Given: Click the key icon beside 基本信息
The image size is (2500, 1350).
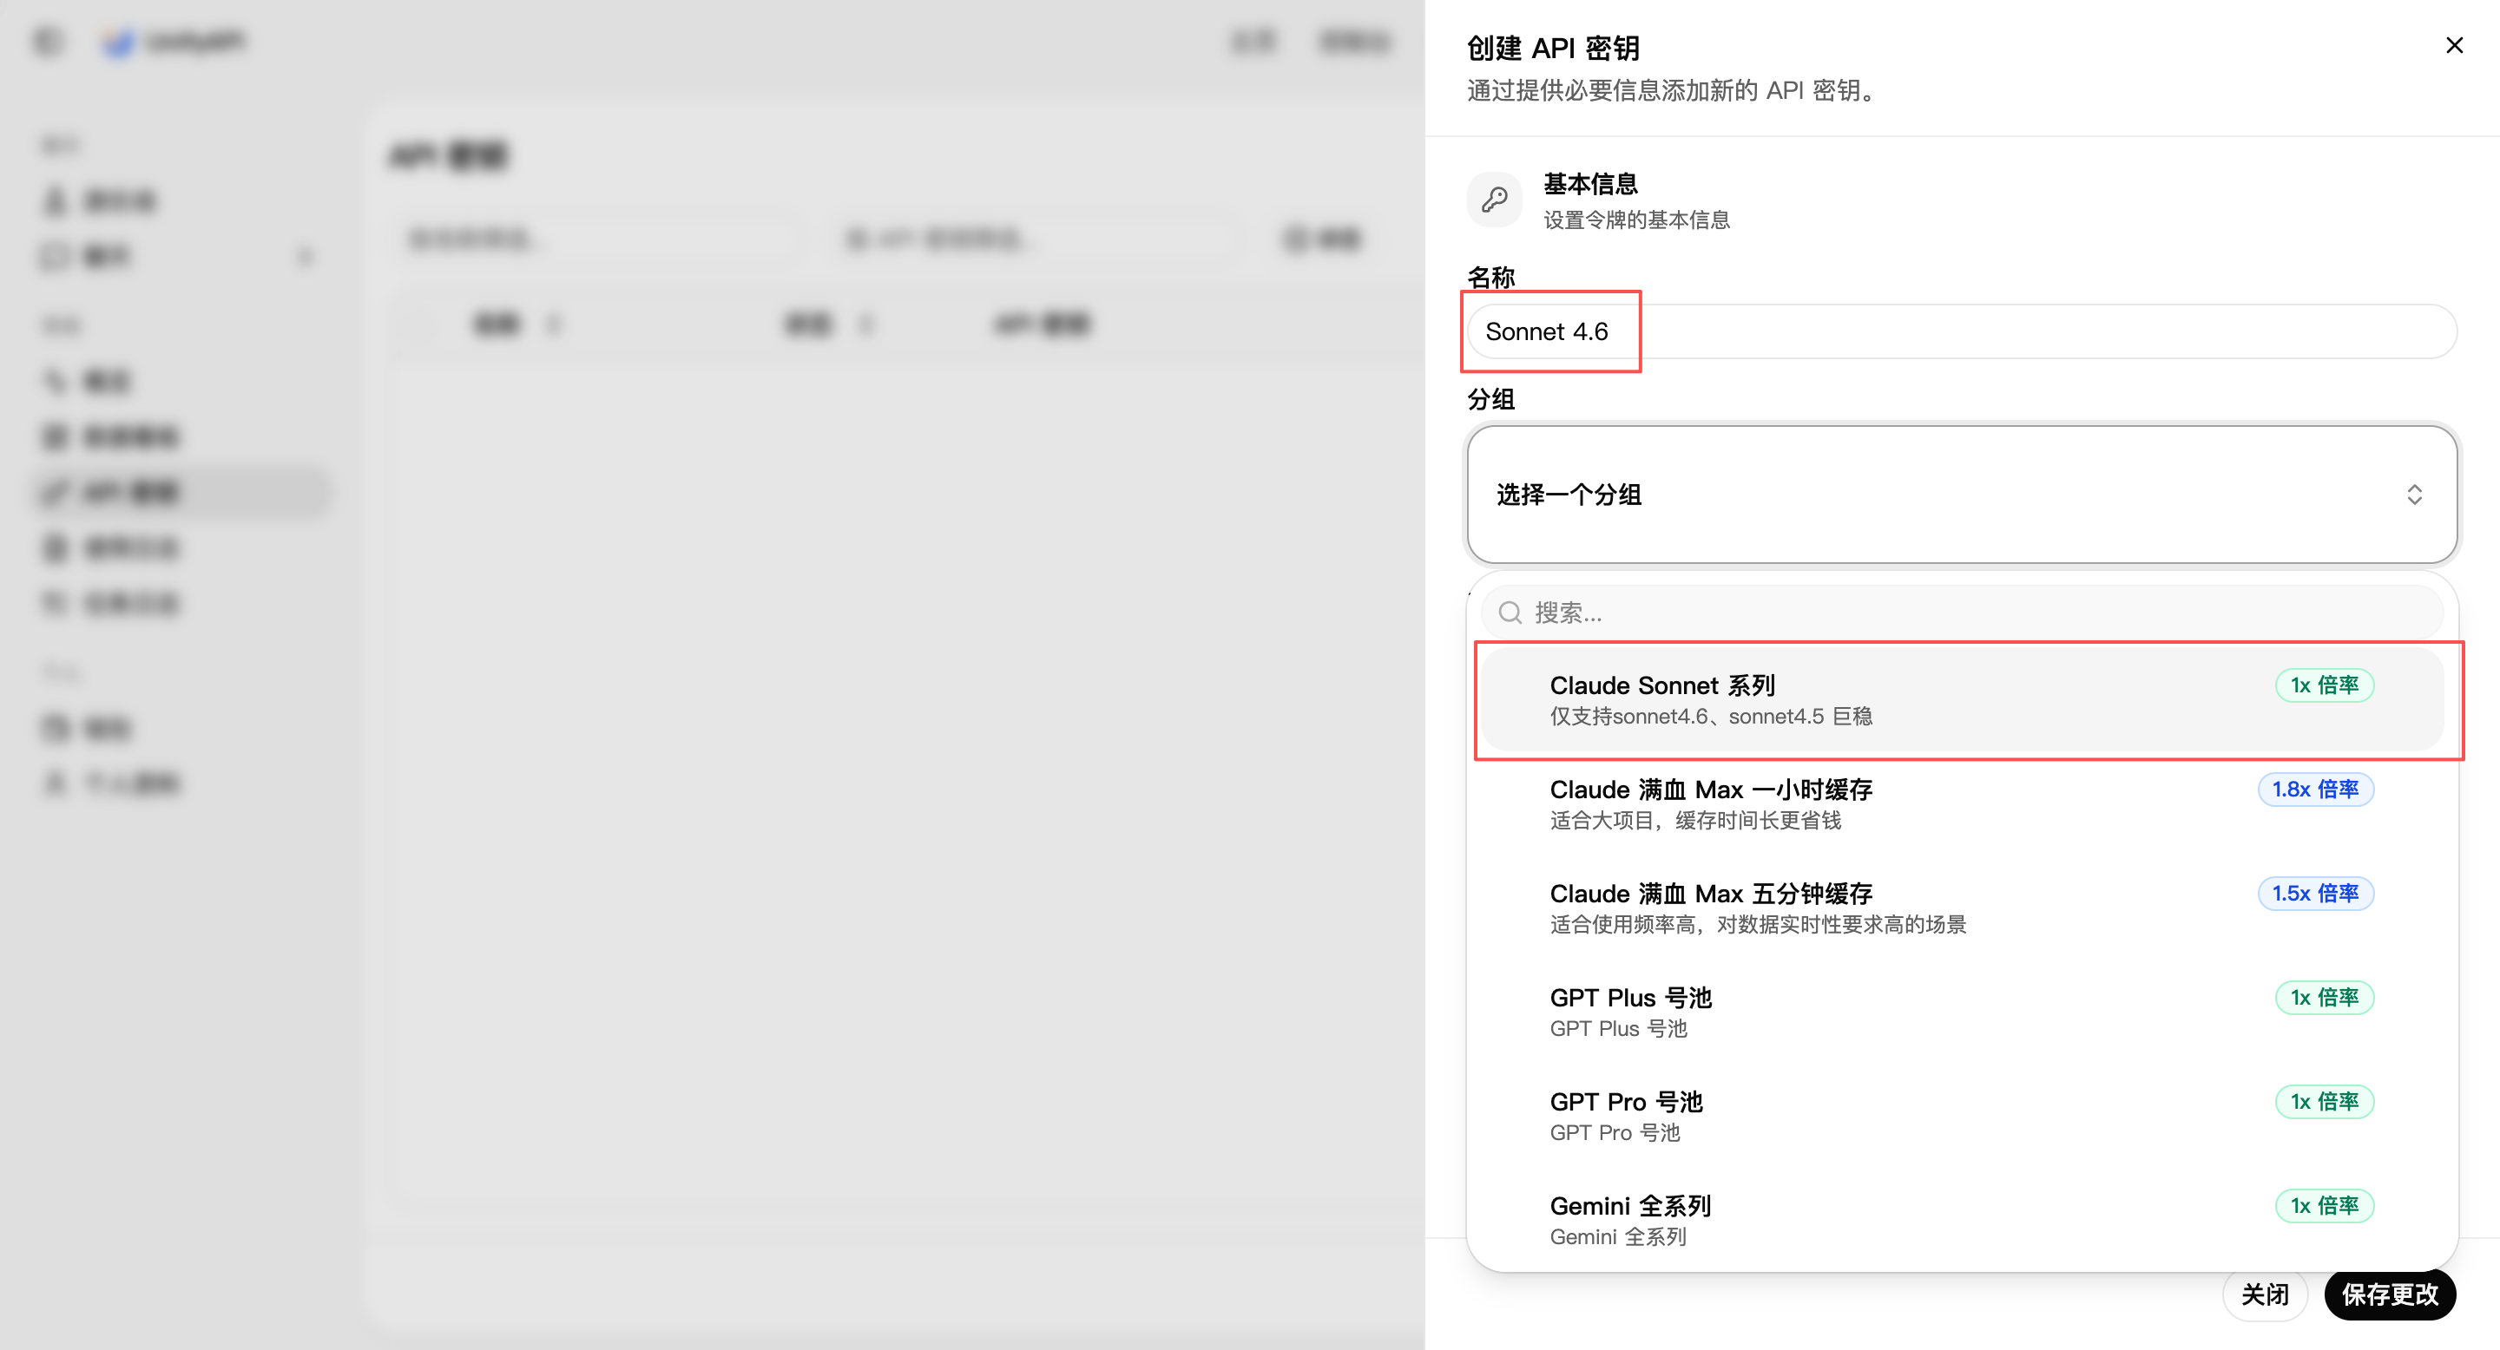Looking at the screenshot, I should [x=1495, y=200].
